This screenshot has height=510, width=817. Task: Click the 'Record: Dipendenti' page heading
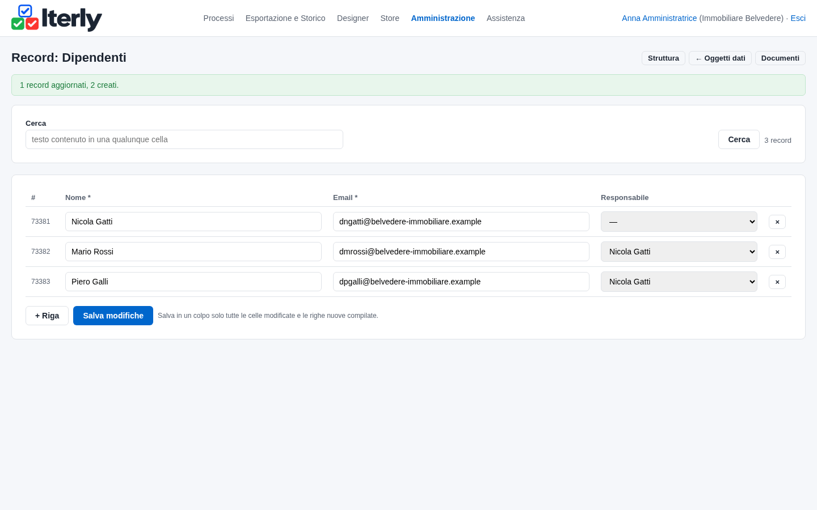[69, 58]
